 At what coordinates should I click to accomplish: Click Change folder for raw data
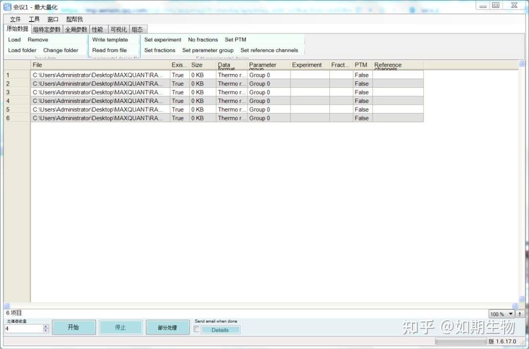[x=61, y=50]
